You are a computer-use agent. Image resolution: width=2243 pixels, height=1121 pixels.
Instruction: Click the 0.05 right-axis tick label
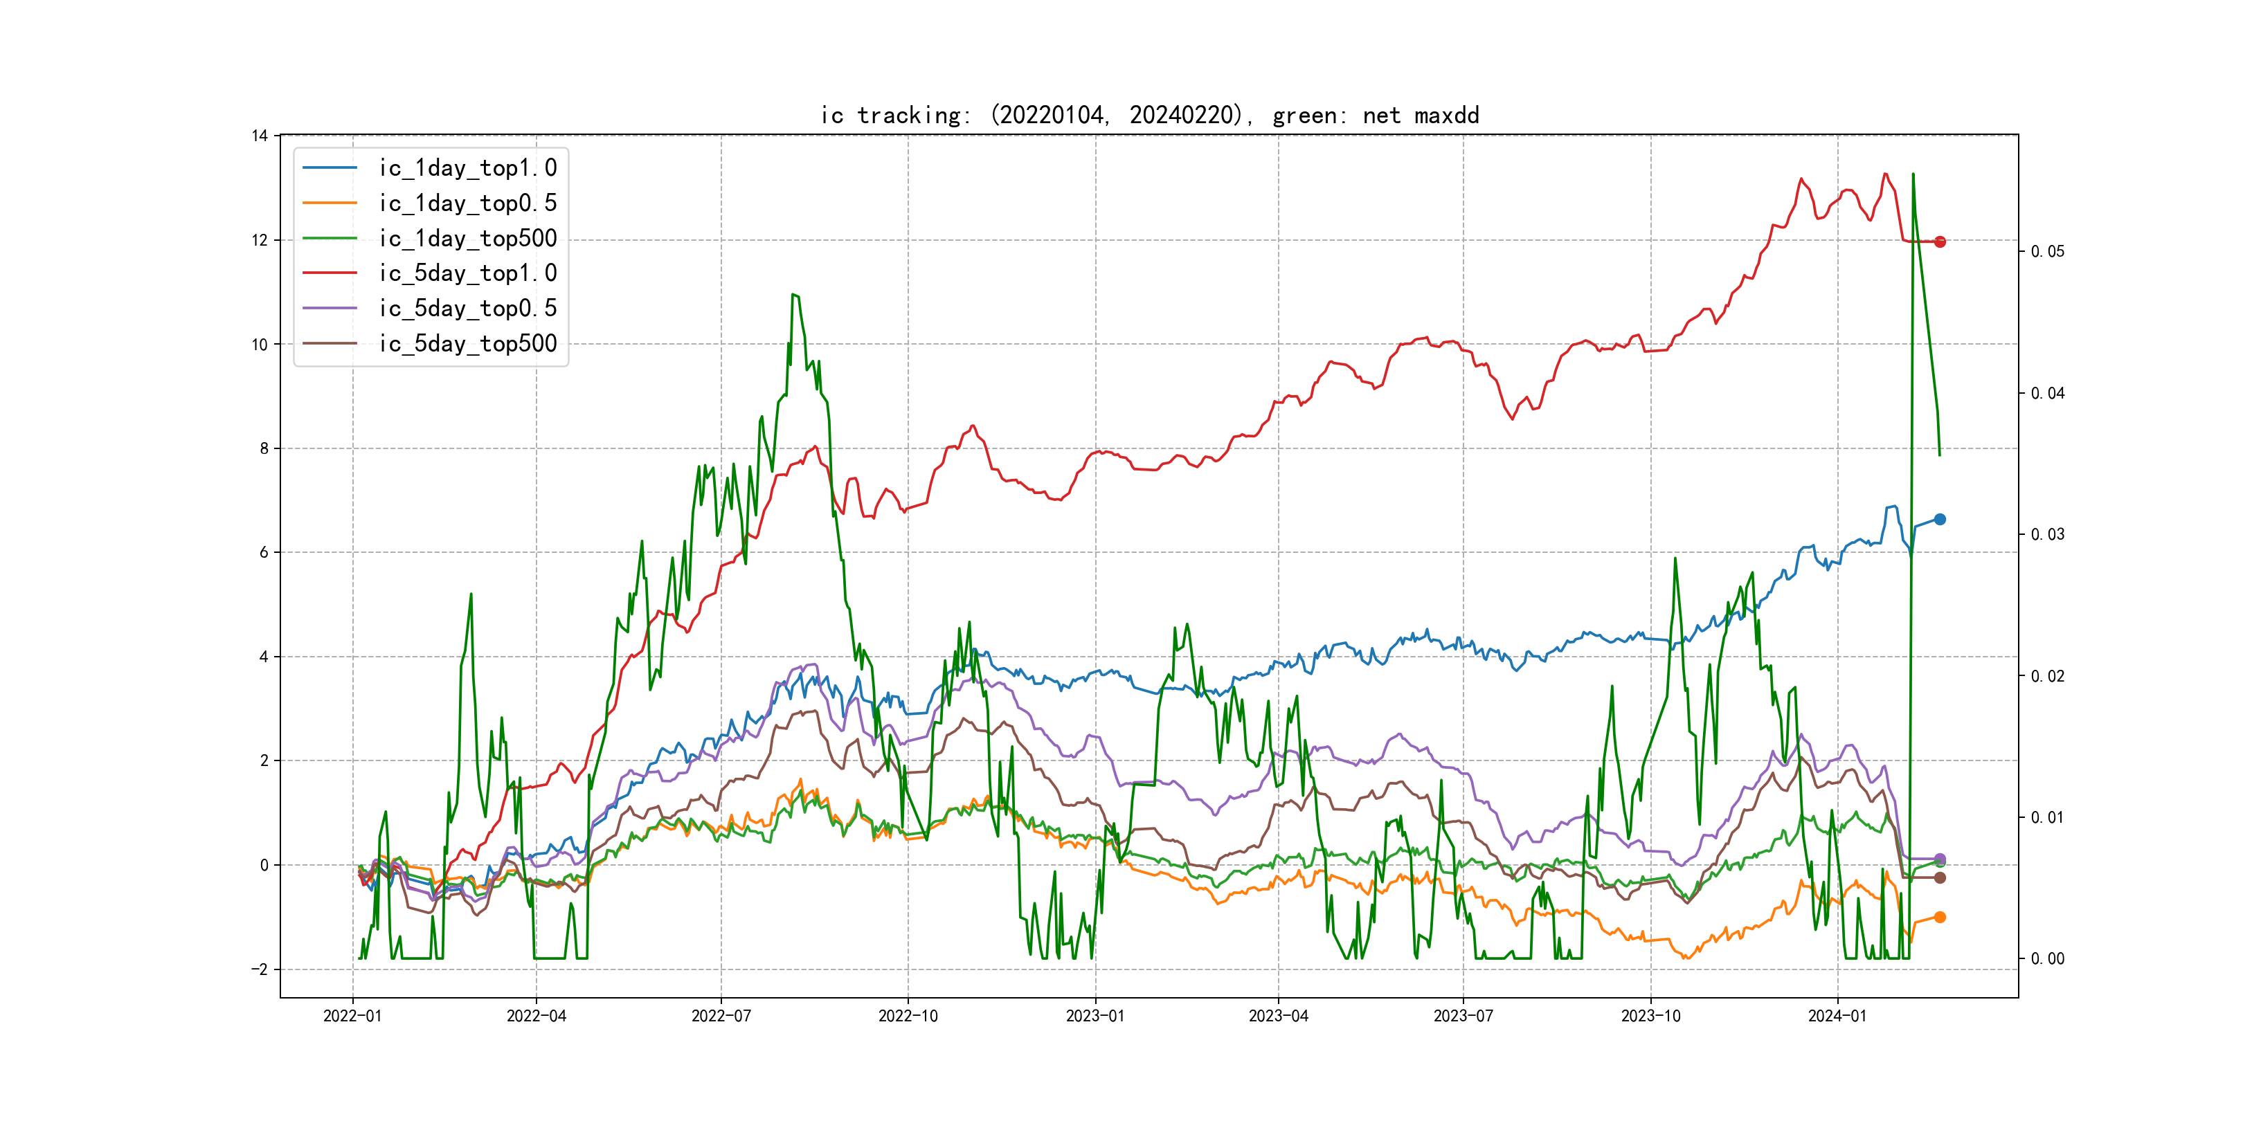(2047, 251)
